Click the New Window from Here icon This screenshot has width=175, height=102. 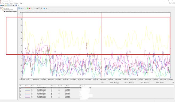point(13,5)
